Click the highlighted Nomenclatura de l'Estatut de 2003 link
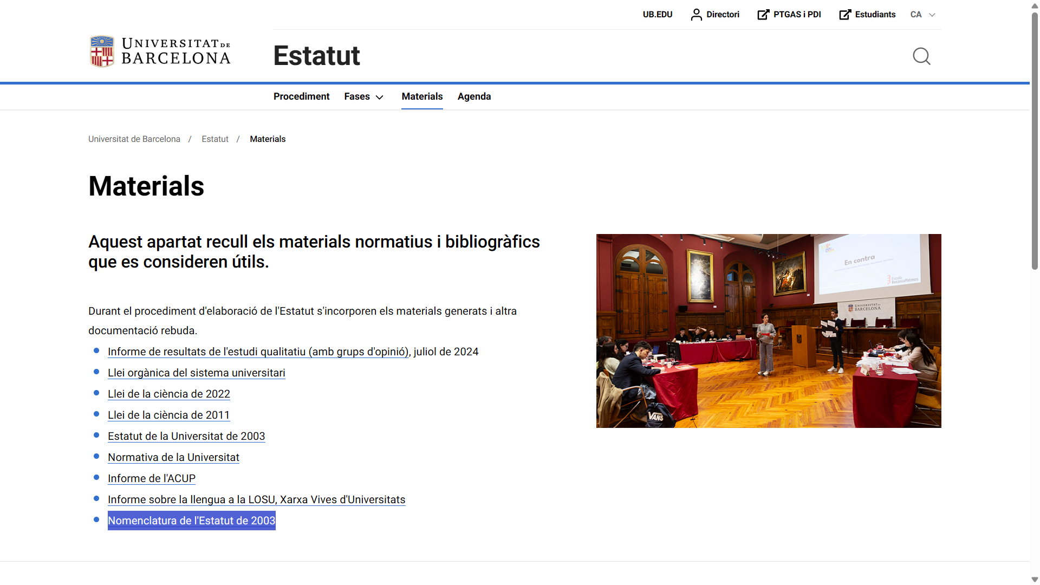Screen dimensions: 1040x585 pyautogui.click(x=191, y=521)
